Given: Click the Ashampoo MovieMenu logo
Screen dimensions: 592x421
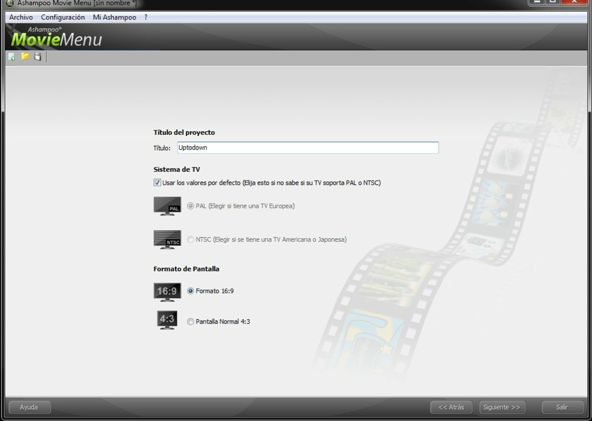Looking at the screenshot, I should [56, 37].
